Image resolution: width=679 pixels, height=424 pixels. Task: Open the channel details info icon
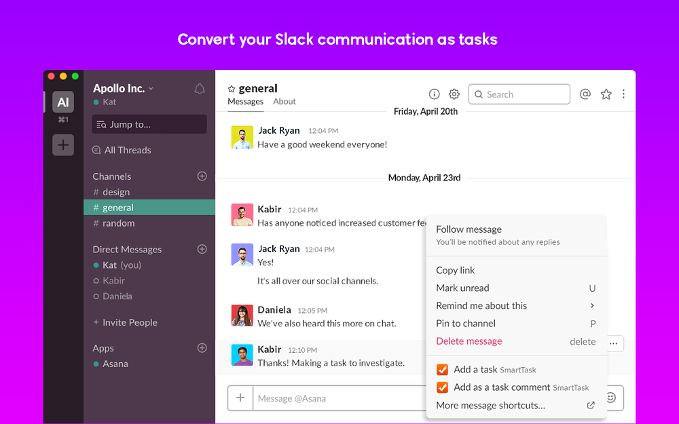click(x=434, y=94)
